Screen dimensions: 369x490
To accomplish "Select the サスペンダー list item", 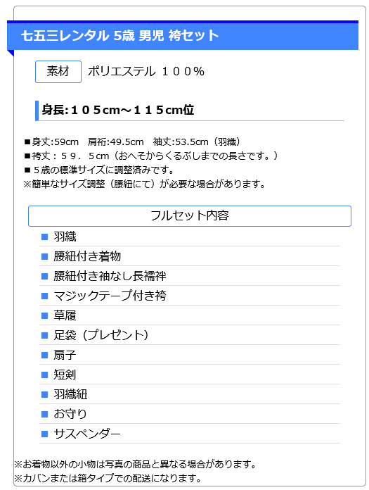I will click(x=190, y=434).
